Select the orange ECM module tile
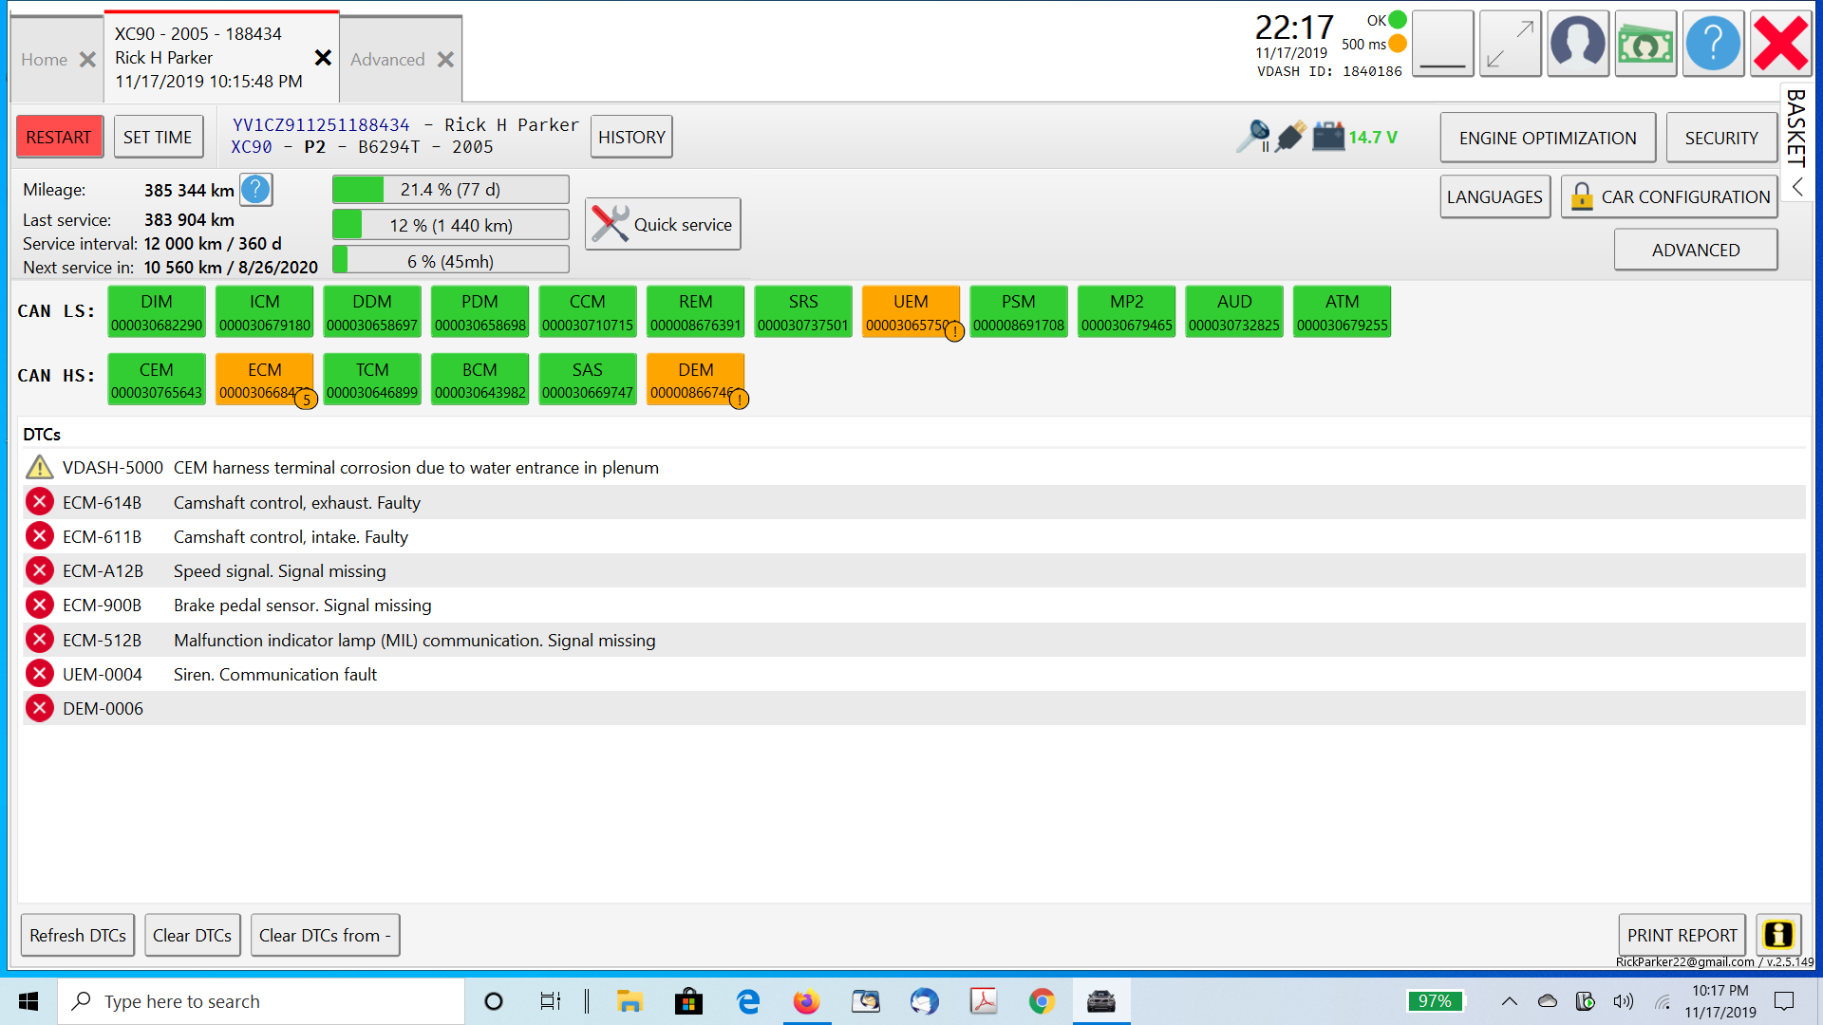The image size is (1823, 1025). [x=264, y=380]
